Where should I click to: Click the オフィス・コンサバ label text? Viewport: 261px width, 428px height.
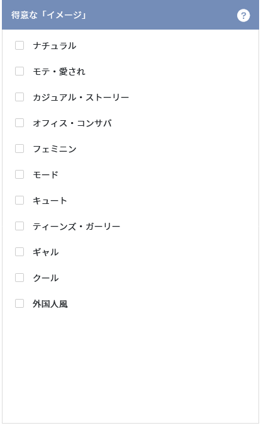(72, 123)
